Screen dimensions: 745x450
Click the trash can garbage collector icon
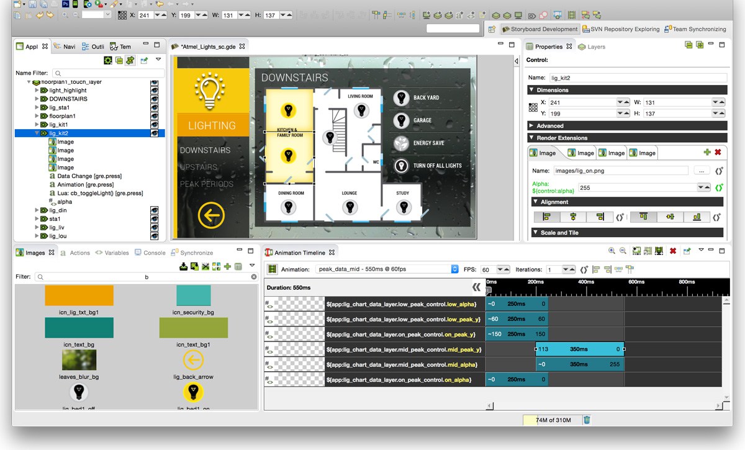coord(587,420)
